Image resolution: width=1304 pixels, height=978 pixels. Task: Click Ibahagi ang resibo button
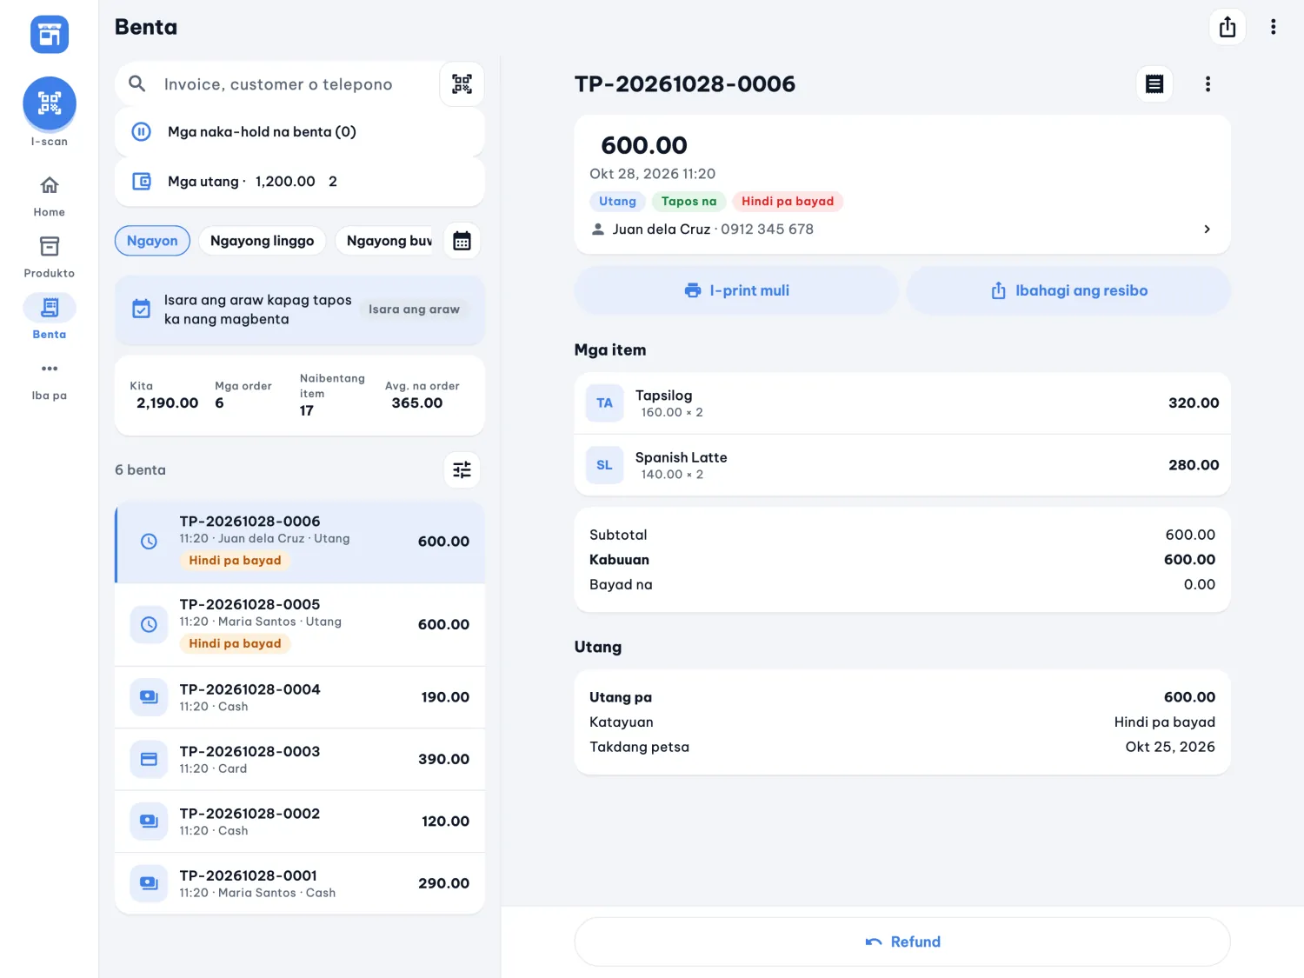pyautogui.click(x=1068, y=290)
